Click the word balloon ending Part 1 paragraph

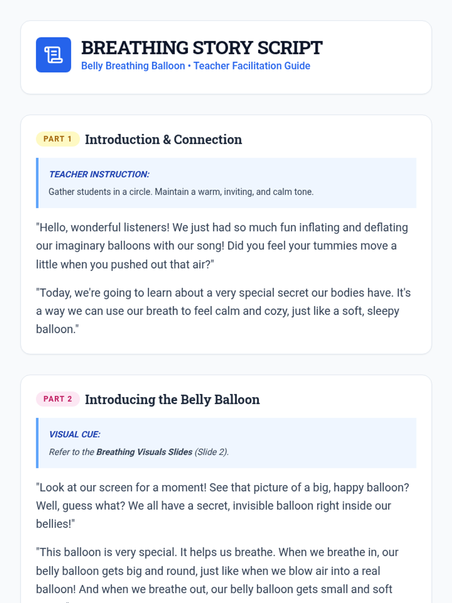tap(57, 329)
